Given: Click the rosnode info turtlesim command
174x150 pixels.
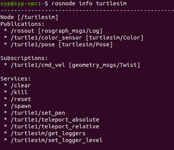Looking at the screenshot, I should [x=89, y=3].
